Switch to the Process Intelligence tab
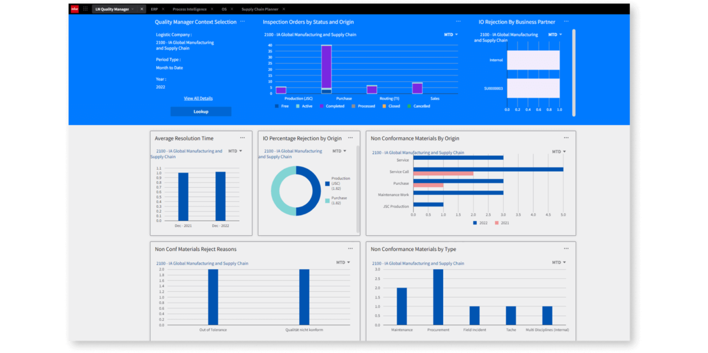708x353 pixels. pyautogui.click(x=189, y=9)
